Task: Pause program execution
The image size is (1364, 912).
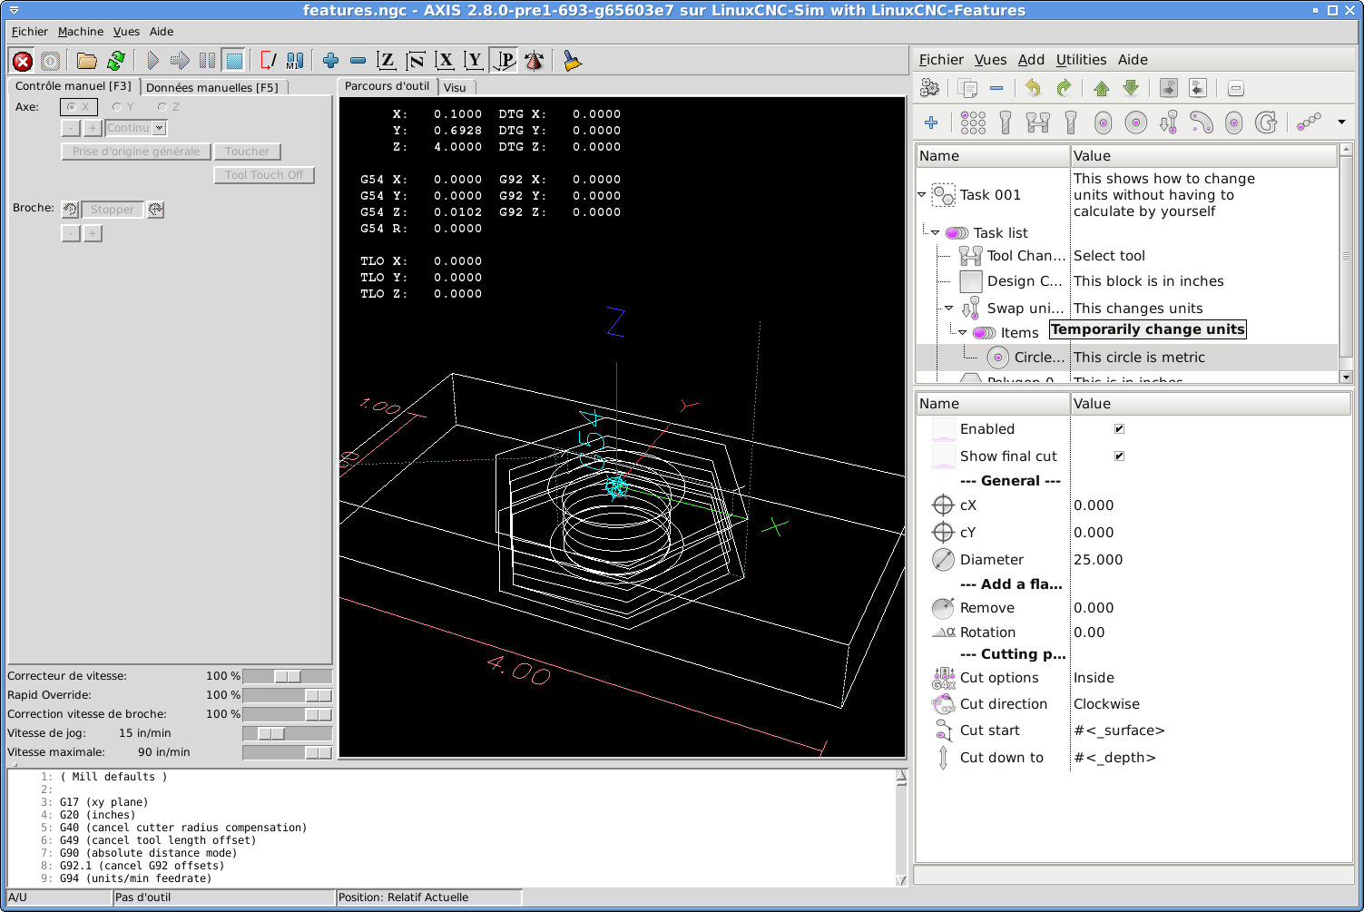Action: (207, 61)
